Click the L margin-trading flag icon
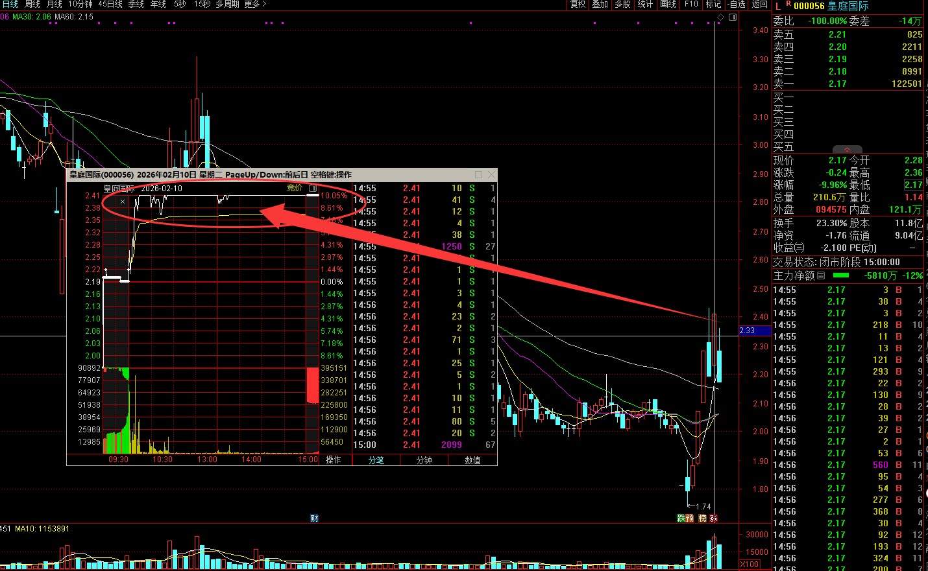Image resolution: width=928 pixels, height=571 pixels. 777,6
